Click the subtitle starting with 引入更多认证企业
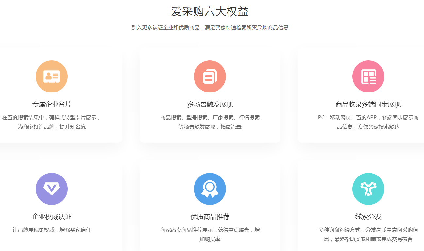 click(x=210, y=28)
